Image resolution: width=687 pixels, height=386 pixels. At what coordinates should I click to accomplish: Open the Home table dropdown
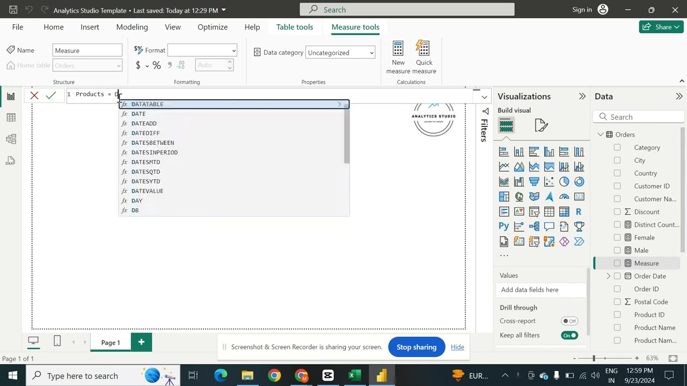[87, 65]
